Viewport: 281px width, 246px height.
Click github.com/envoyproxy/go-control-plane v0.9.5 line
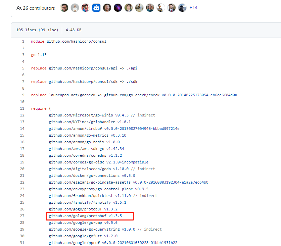(x=99, y=189)
